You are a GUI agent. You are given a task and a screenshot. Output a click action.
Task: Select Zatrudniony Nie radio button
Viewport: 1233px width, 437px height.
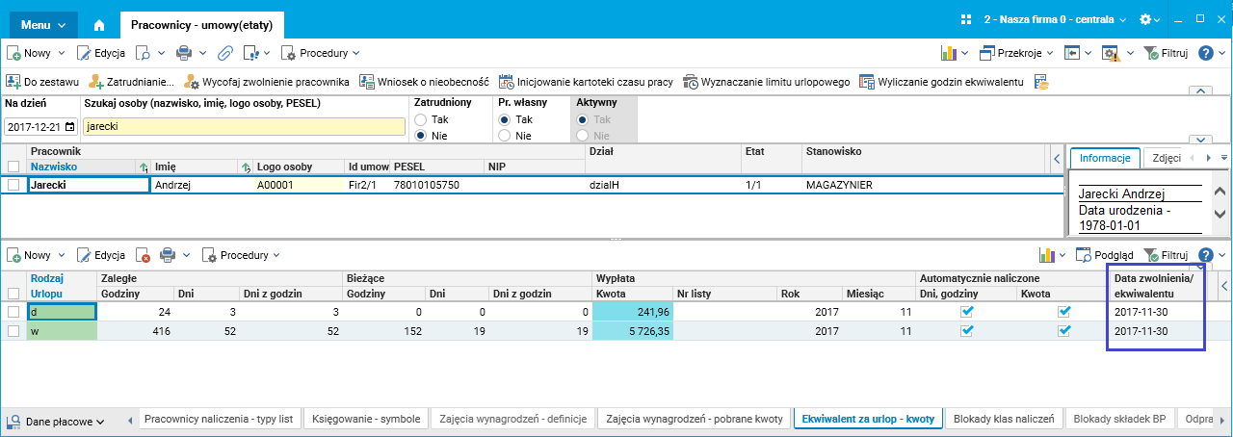pos(420,136)
